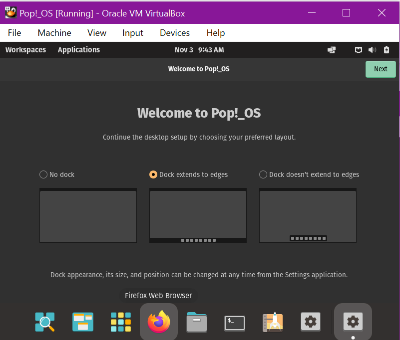The height and width of the screenshot is (340, 400).
Task: Open the Applications grid icon in dock
Action: click(x=121, y=322)
